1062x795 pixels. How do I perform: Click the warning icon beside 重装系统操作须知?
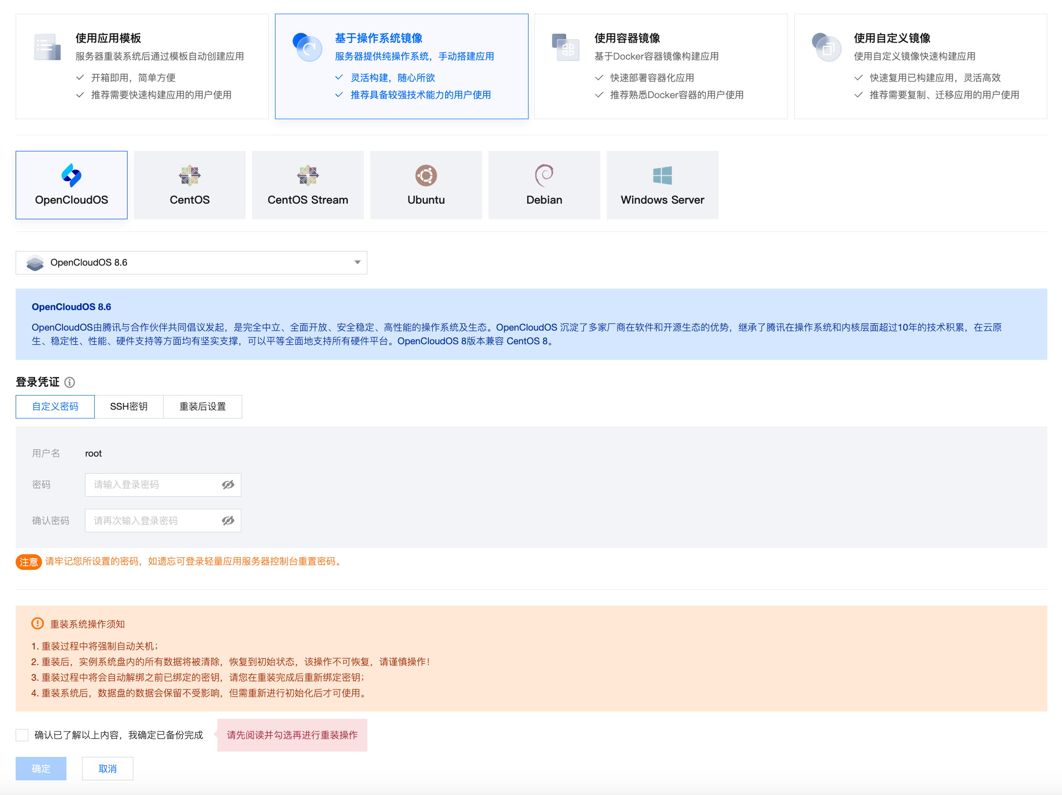(38, 624)
